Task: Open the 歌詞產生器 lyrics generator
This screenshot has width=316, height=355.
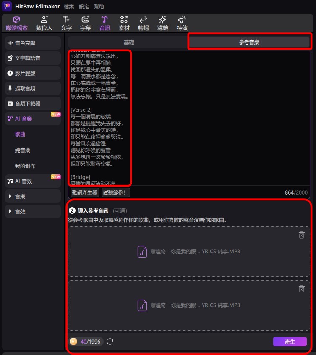Action: [x=85, y=193]
